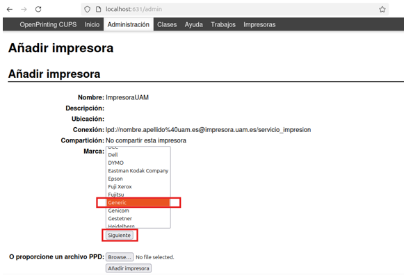This screenshot has width=404, height=278.
Task: Select Fuji Xerox in the Marca list
Action: [x=138, y=187]
